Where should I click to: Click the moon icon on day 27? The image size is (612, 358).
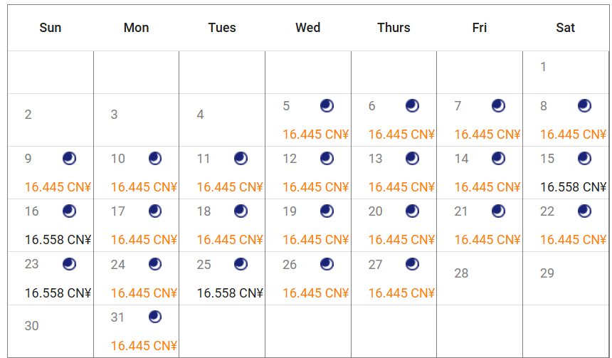click(413, 265)
